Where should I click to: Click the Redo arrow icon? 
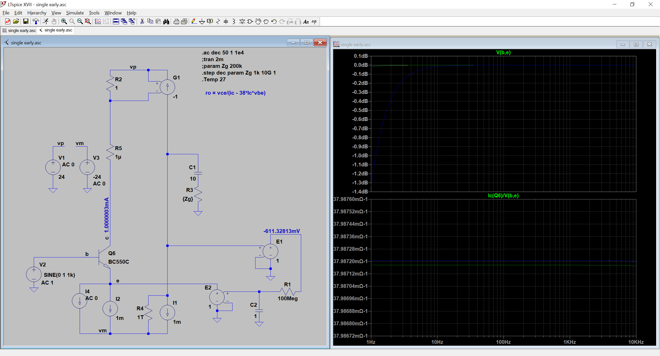pyautogui.click(x=282, y=22)
